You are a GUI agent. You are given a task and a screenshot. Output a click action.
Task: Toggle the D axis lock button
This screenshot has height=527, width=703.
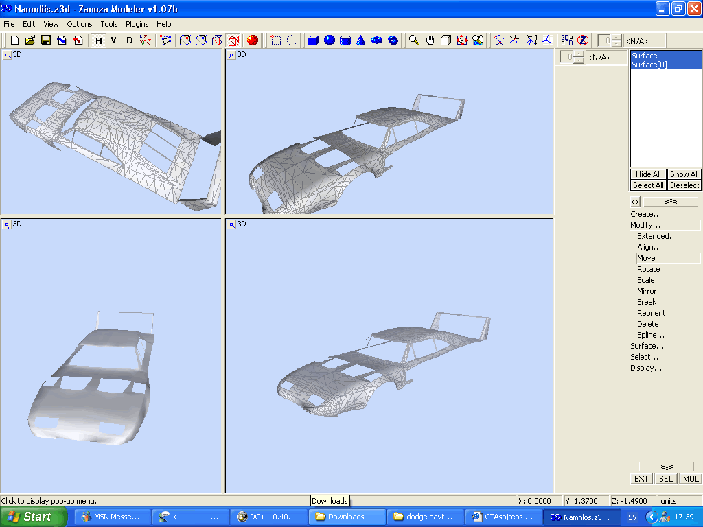(x=129, y=40)
